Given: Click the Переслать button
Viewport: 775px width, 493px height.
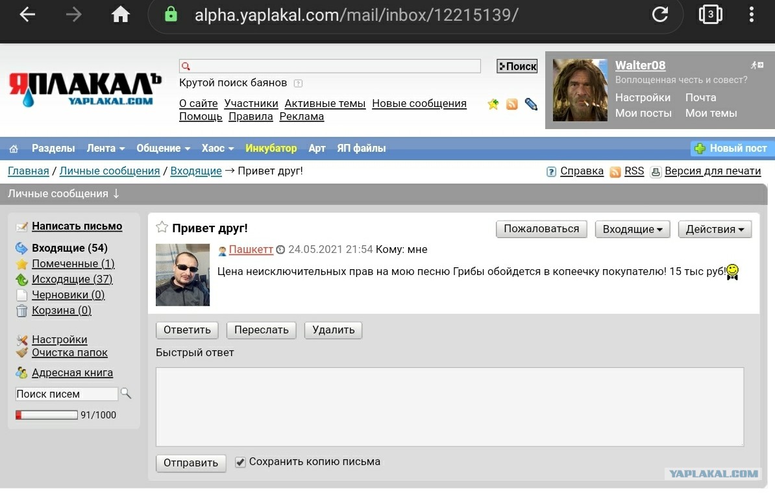Looking at the screenshot, I should coord(261,330).
